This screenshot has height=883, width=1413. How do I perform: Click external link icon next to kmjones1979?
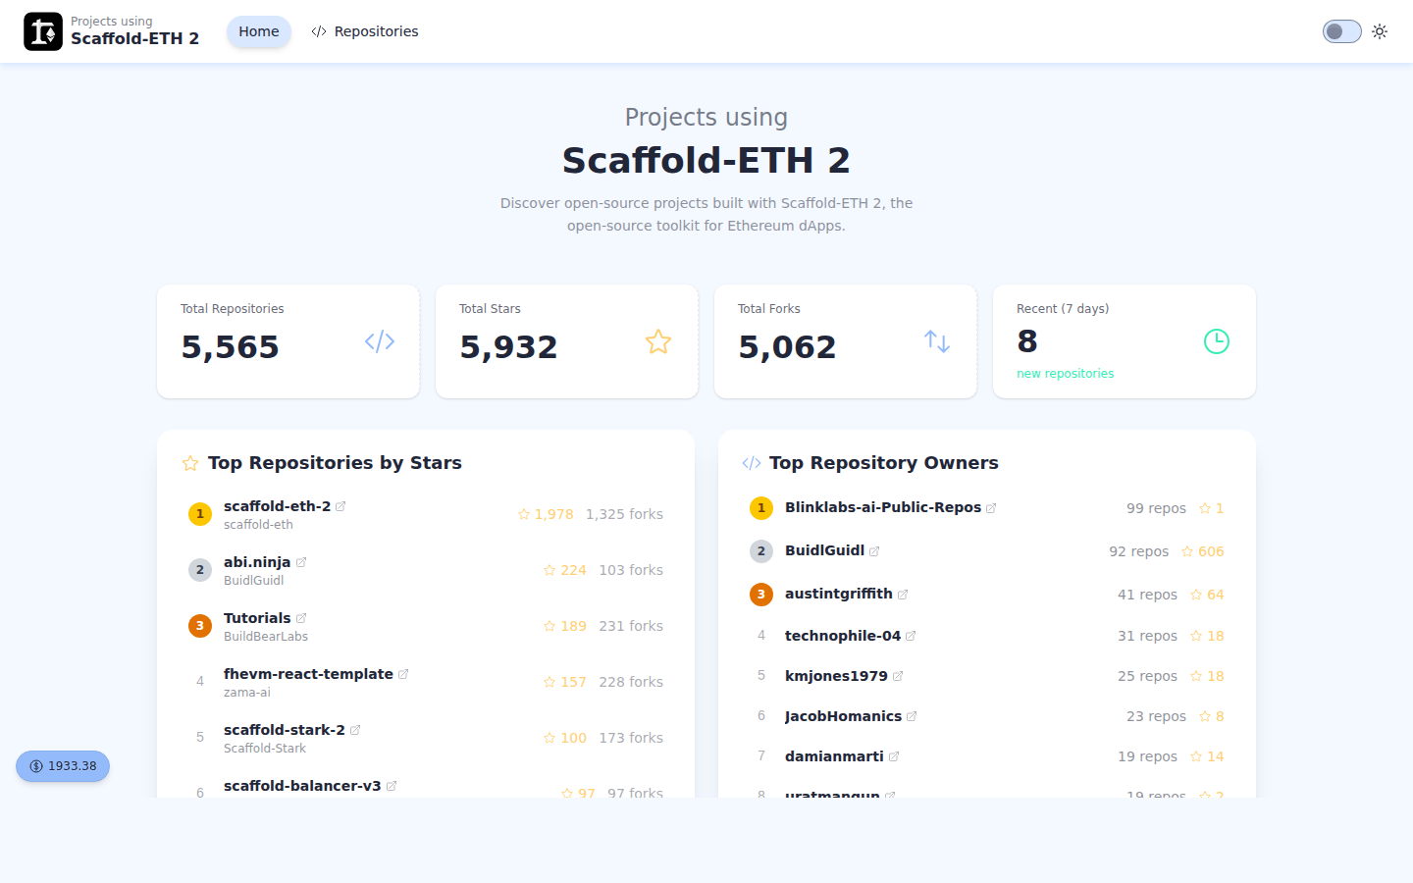coord(898,676)
